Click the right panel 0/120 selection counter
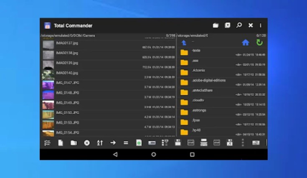Screen dimensions: 307x178 [x=261, y=36]
